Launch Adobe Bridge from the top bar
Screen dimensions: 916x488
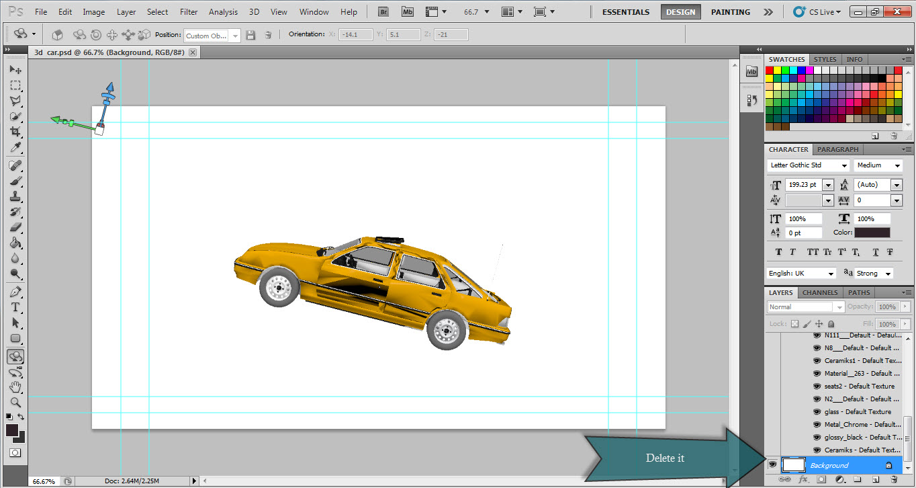383,12
